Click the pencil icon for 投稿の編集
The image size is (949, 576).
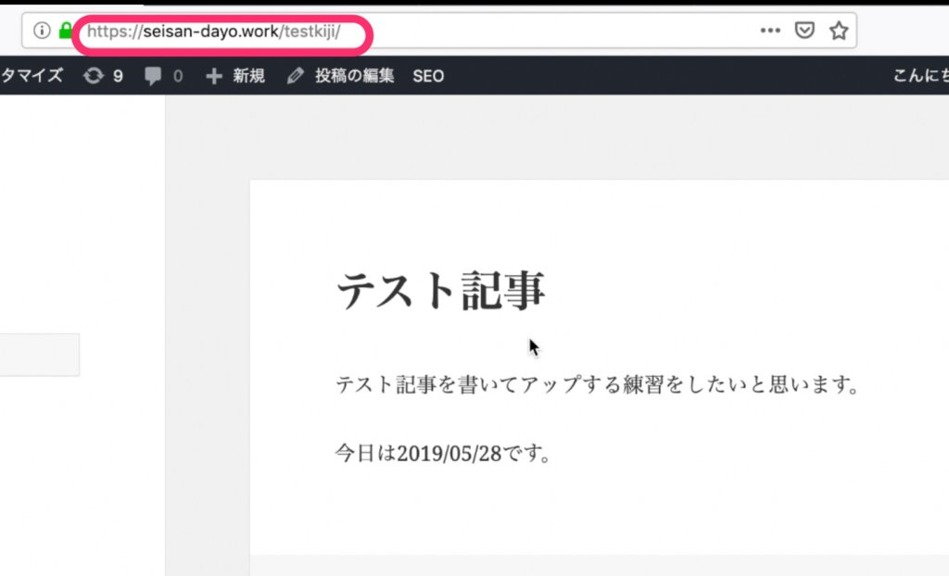coord(296,76)
